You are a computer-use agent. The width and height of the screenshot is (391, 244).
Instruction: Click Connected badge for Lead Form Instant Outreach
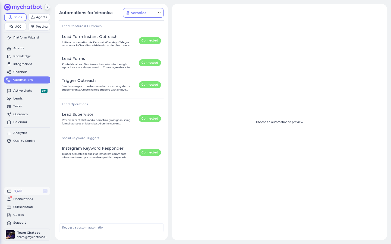(150, 41)
